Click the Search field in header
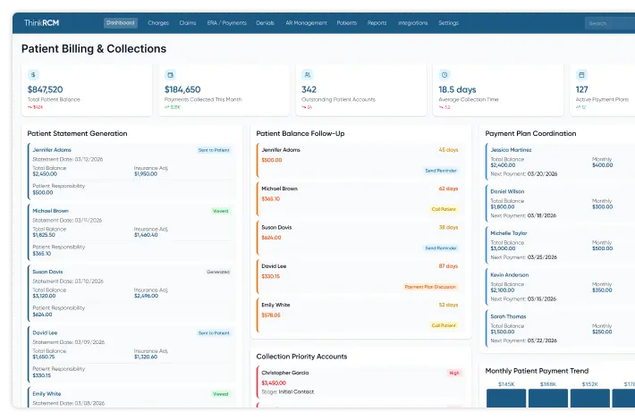Screen dimensions: 635x420 609,23
